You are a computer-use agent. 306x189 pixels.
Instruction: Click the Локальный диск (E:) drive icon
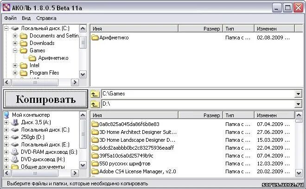coord(15,145)
